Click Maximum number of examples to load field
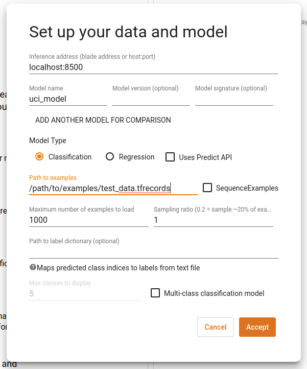This screenshot has height=369, width=307. coord(89,220)
